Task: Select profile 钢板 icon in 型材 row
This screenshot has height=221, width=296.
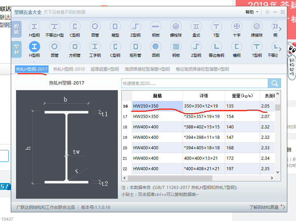Action: point(176,47)
